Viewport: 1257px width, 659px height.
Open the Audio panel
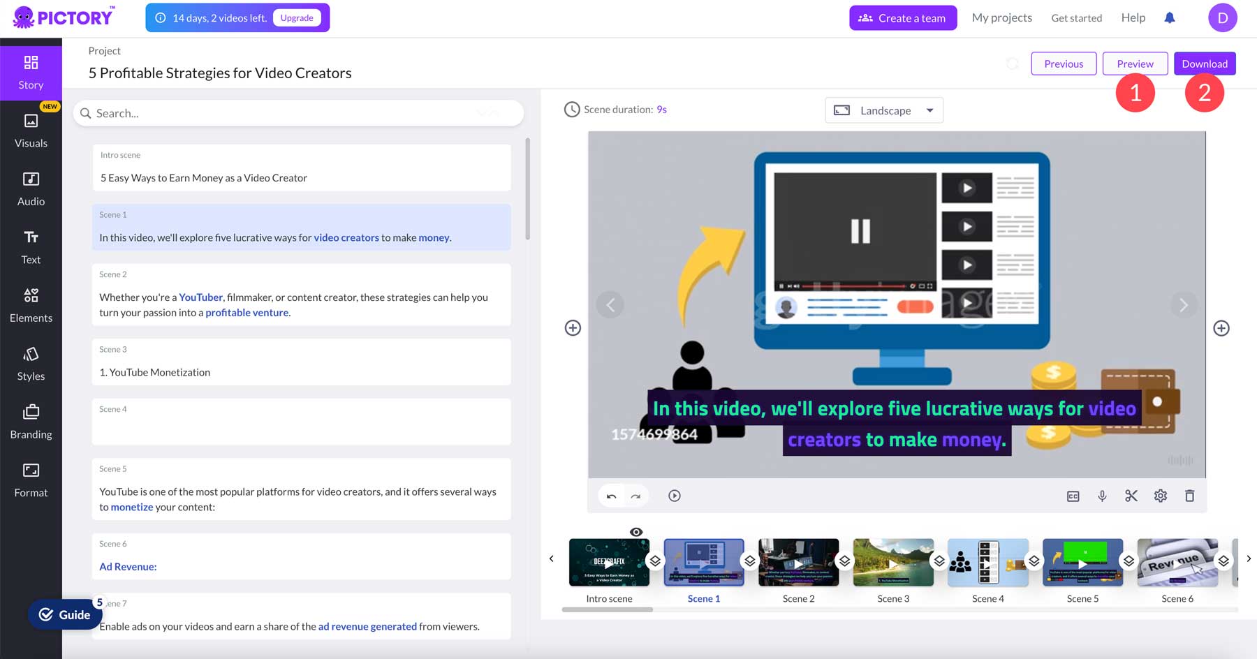[x=31, y=189]
